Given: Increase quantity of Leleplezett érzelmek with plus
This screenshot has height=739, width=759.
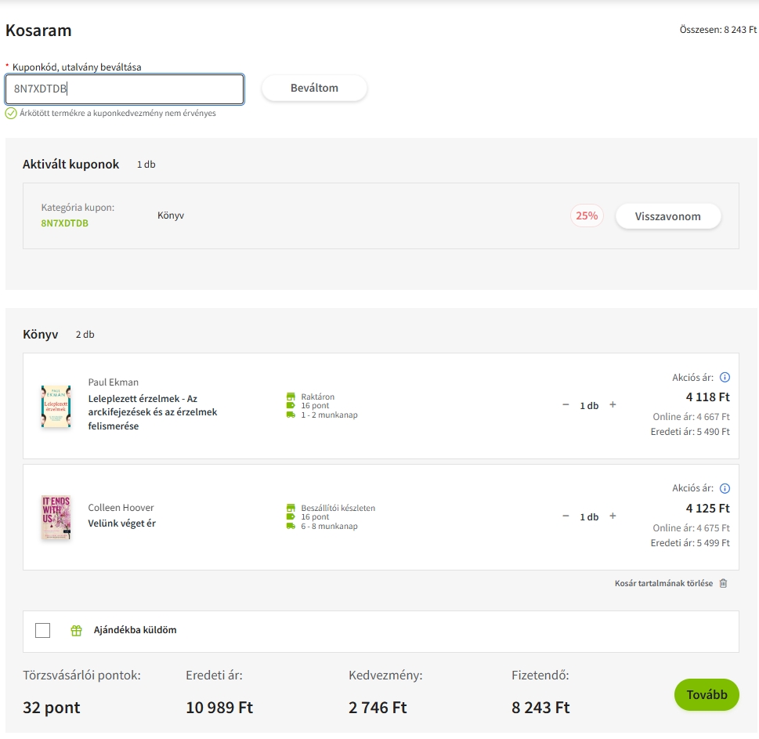Looking at the screenshot, I should pos(613,405).
